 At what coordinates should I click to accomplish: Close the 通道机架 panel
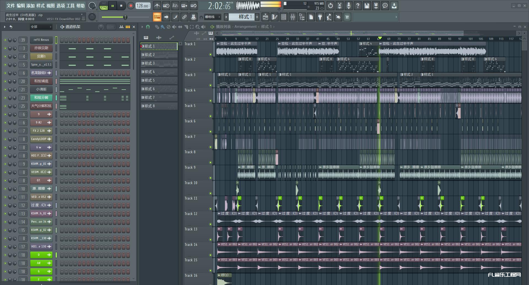(x=134, y=27)
